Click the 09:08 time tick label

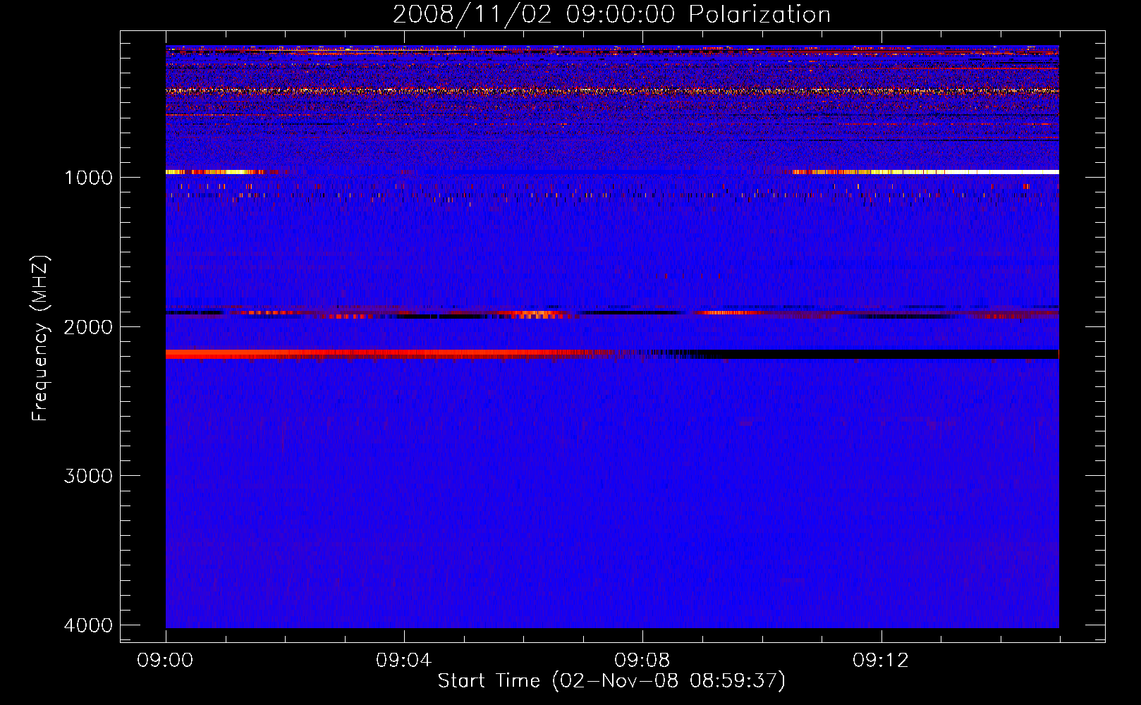click(x=642, y=661)
